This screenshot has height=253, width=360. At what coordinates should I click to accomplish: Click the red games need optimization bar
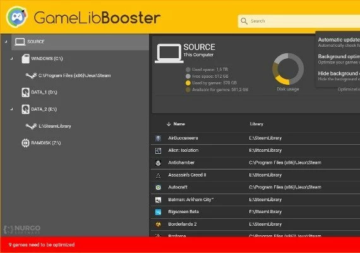(x=180, y=245)
